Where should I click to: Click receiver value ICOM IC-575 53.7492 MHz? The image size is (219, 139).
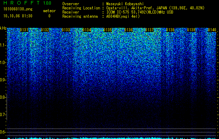[140, 12]
